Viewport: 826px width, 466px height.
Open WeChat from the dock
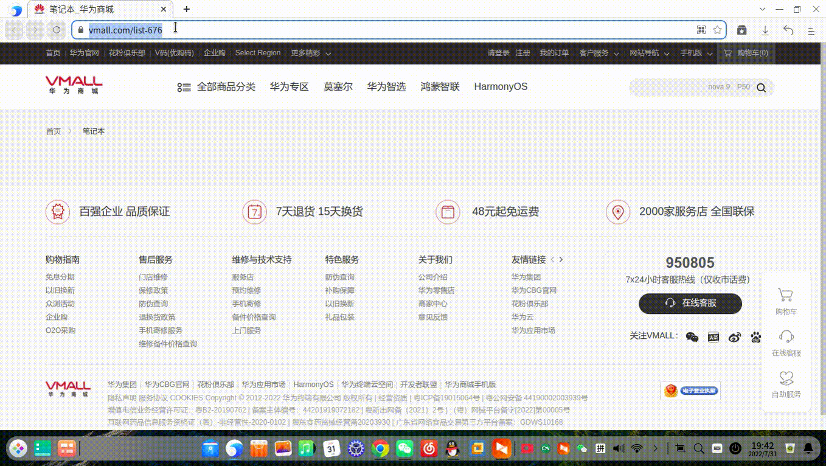404,449
